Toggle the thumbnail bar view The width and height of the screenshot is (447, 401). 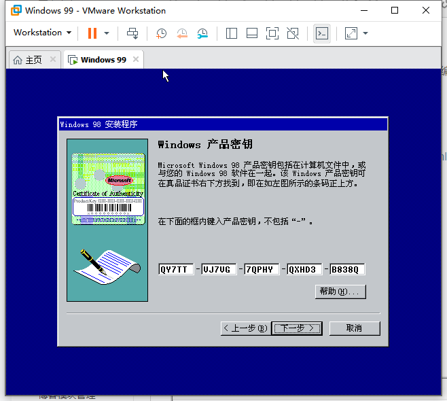pyautogui.click(x=252, y=33)
